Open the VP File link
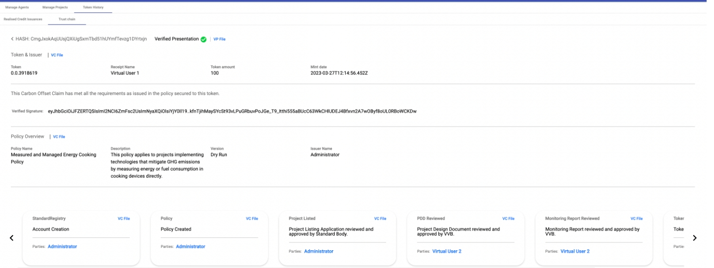714x268 pixels. click(219, 39)
